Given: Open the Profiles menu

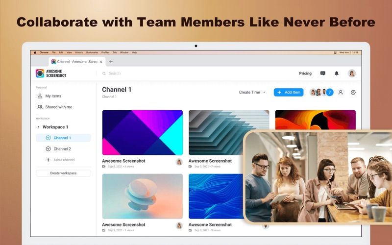Looking at the screenshot, I should [105, 52].
